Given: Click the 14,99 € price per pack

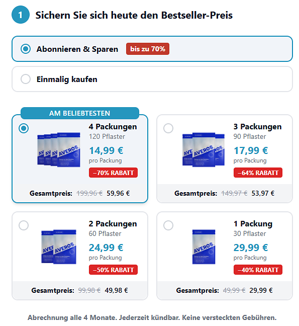Looking at the screenshot, I should pyautogui.click(x=106, y=150).
